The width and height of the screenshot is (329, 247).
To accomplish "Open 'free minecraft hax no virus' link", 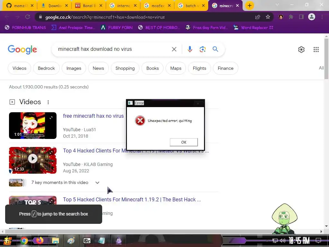I will tap(93, 116).
